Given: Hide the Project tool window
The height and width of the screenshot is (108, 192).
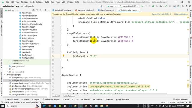Looking at the screenshot, I should pyautogui.click(x=49, y=10).
